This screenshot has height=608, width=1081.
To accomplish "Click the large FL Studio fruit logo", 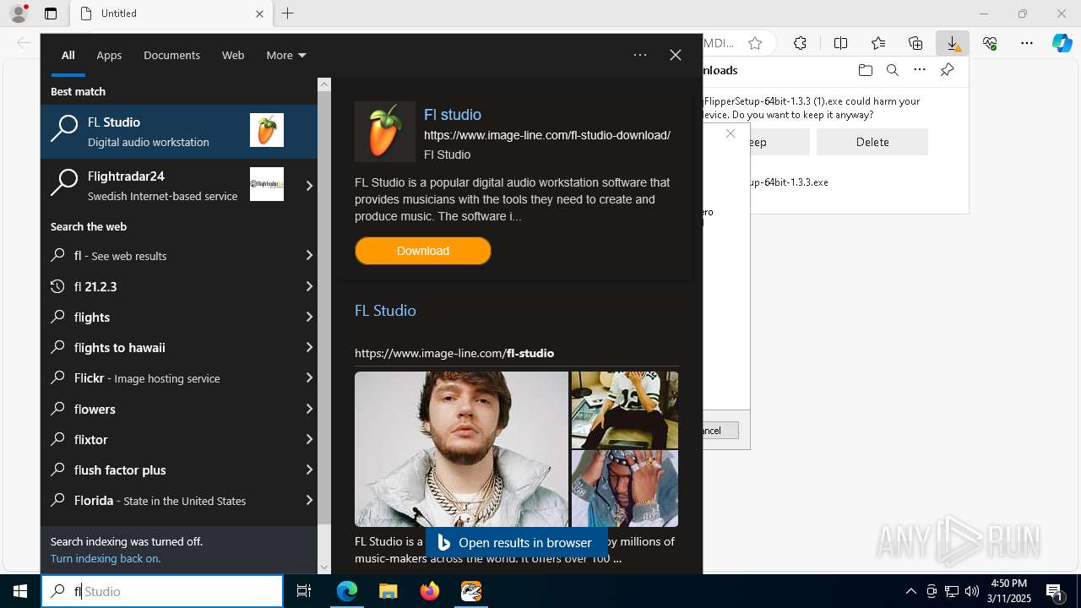I will click(385, 132).
